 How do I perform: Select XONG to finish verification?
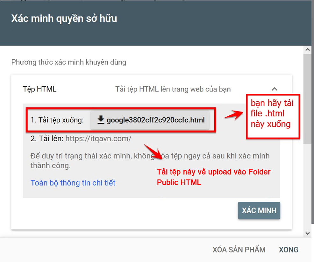pos(288,250)
